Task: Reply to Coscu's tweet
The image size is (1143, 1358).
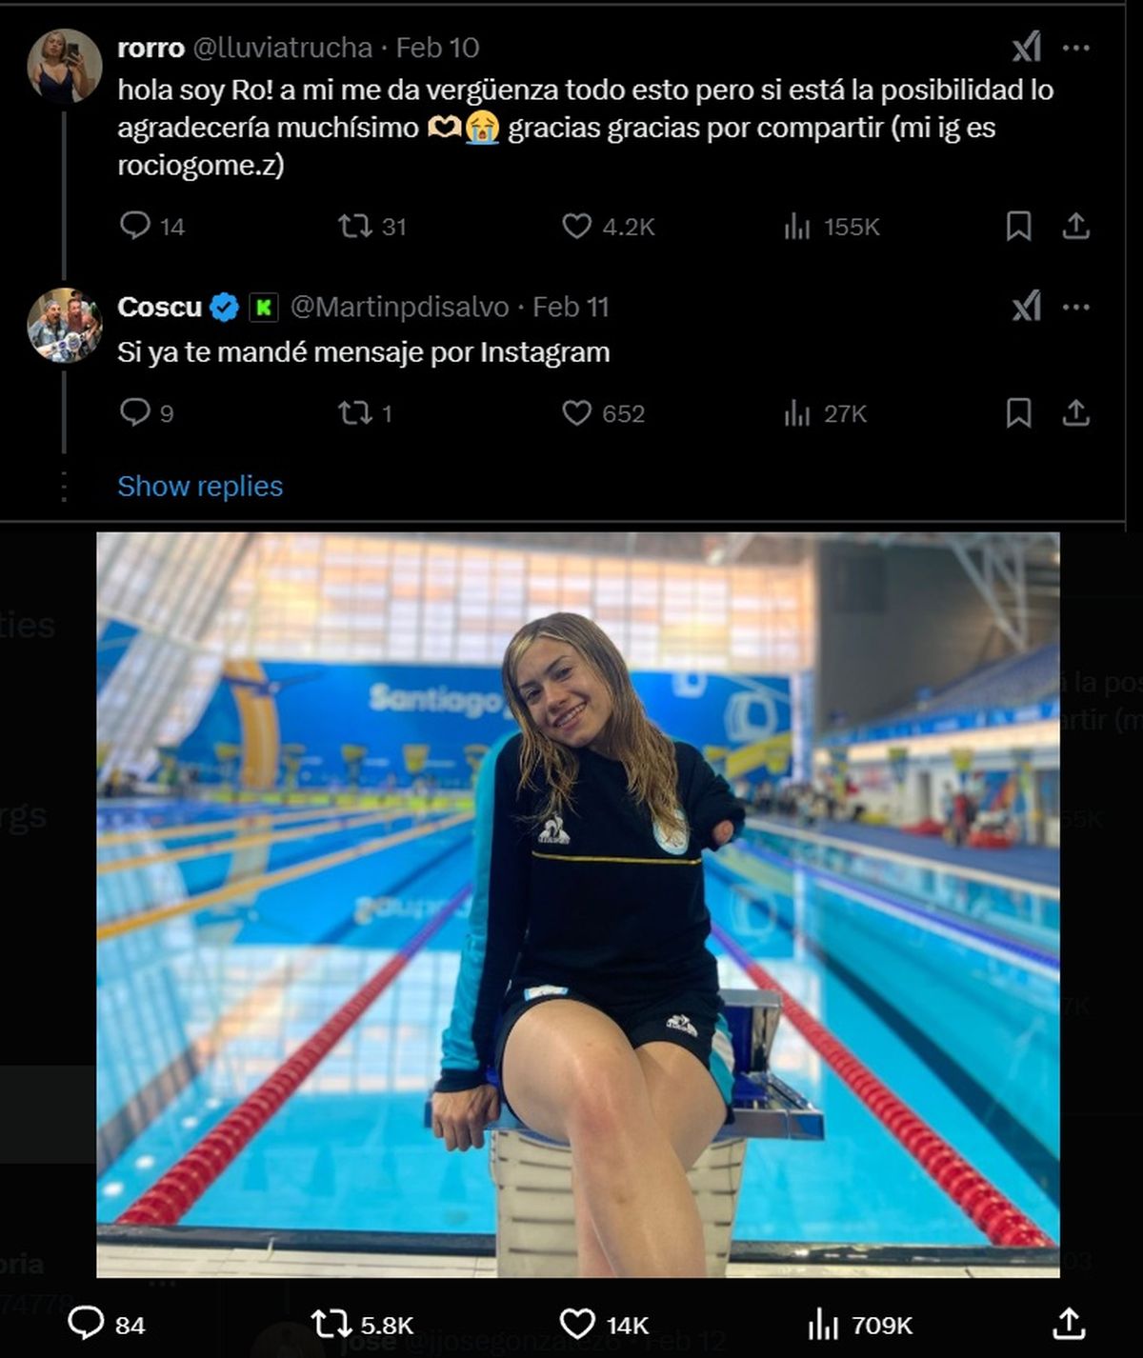Action: (135, 412)
